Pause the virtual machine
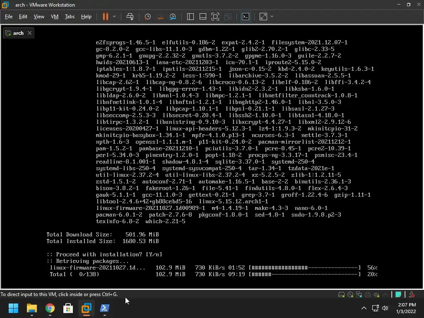Screen dimensions: 424x318 106,17
